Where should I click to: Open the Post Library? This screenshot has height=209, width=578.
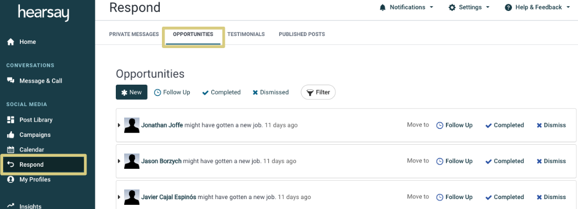tap(29, 120)
